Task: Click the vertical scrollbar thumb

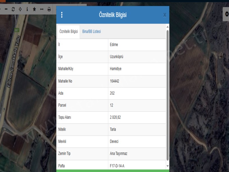Action: point(168,93)
